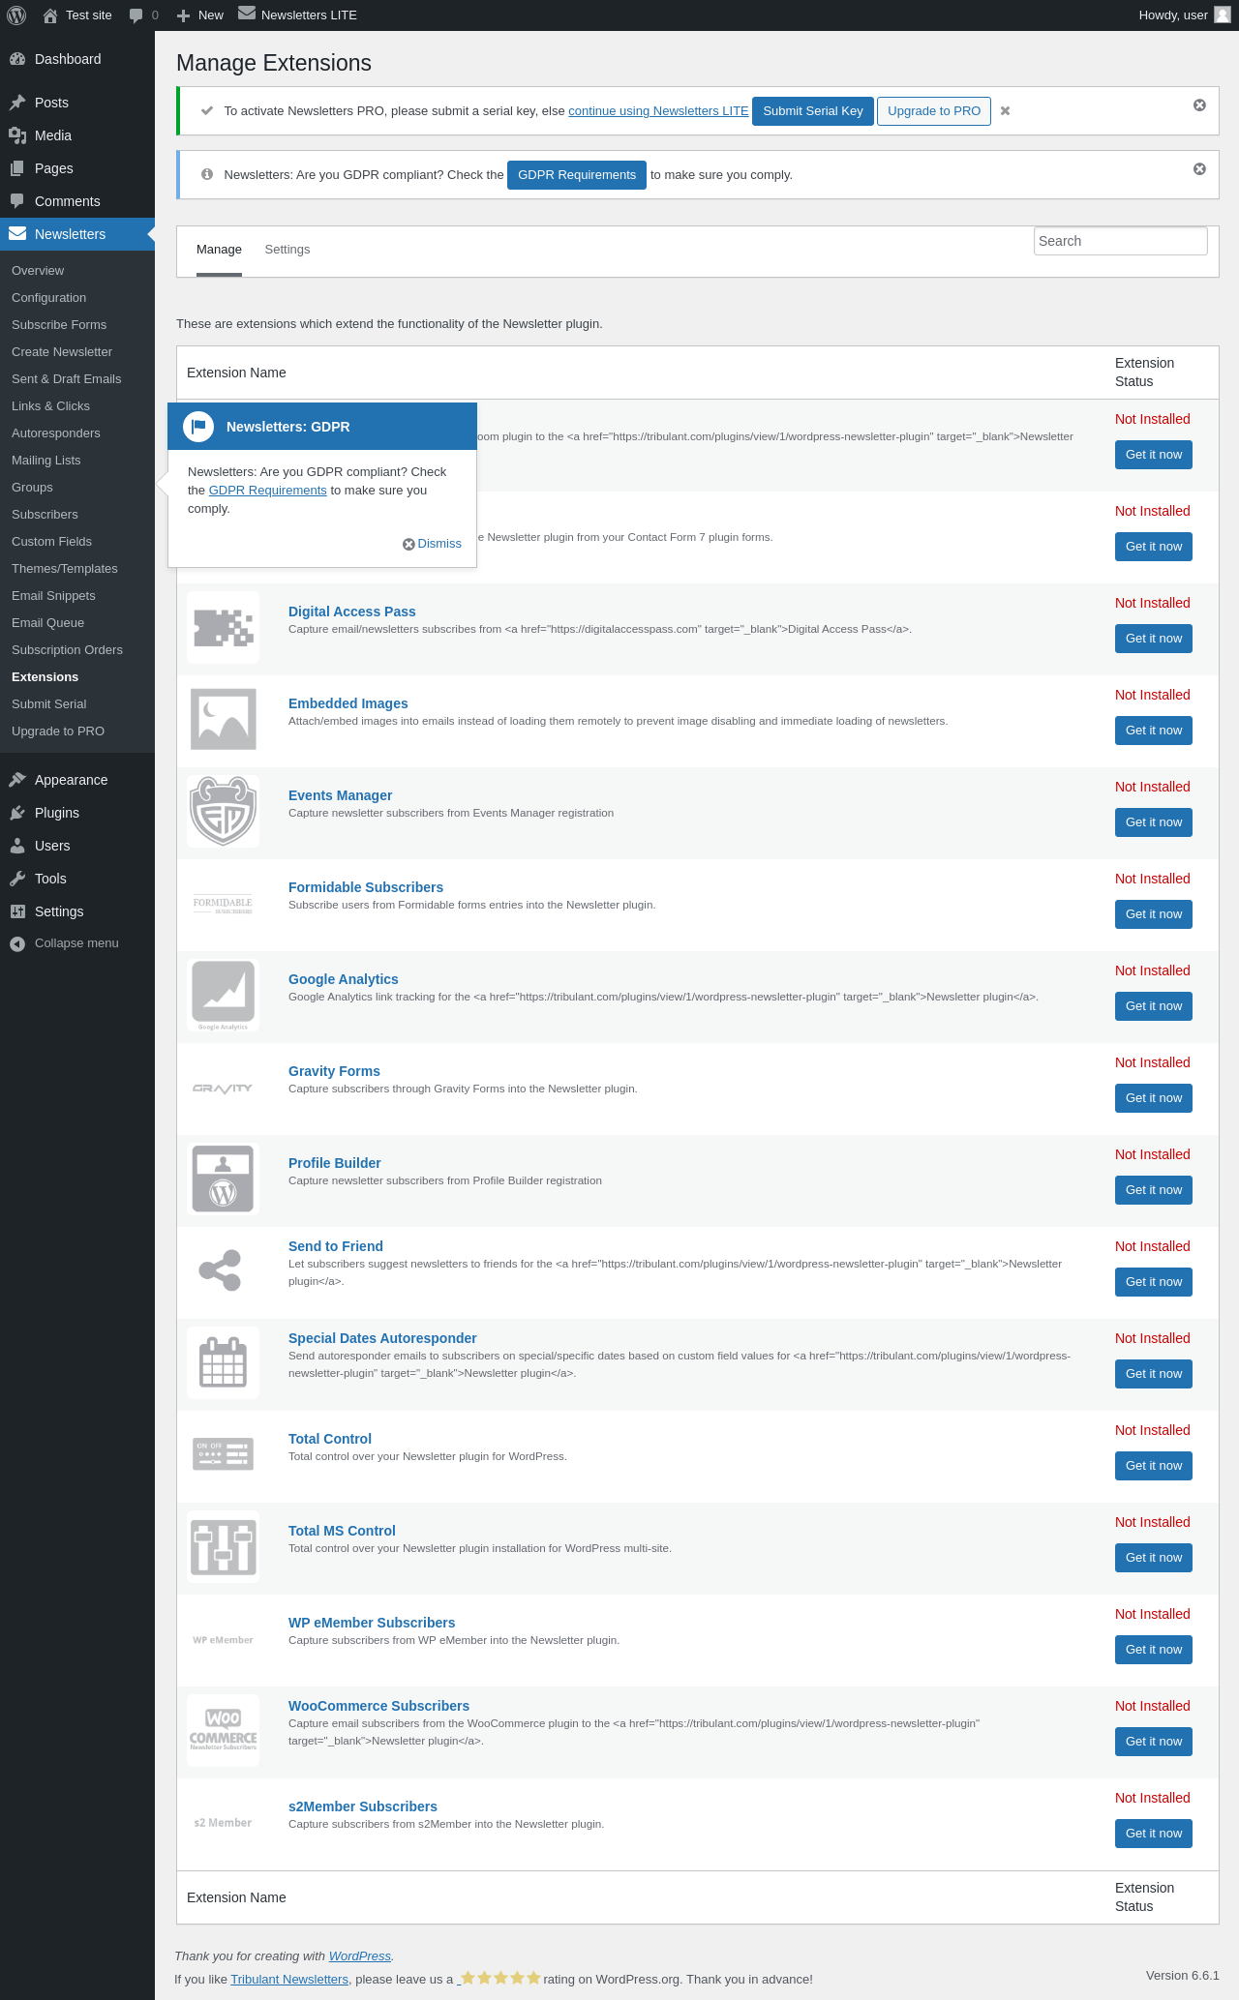The image size is (1239, 2000).
Task: Click the Special Dates Autoresponder calendar thumbnail
Action: tap(224, 1362)
